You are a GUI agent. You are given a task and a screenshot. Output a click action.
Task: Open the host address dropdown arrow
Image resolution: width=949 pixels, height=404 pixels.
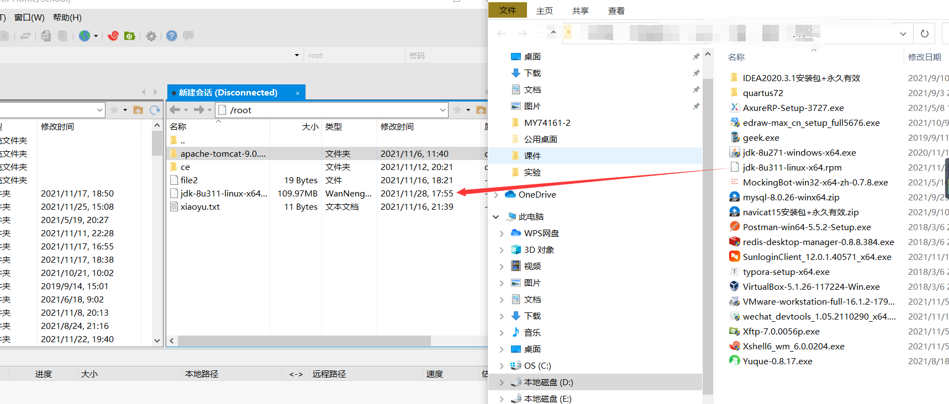(x=297, y=55)
